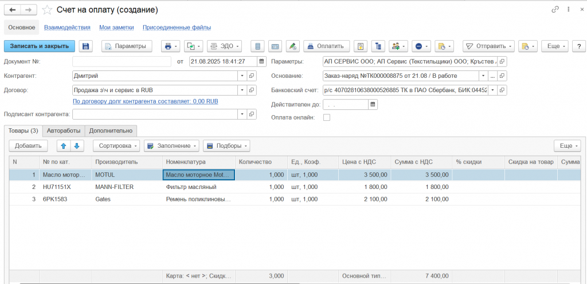Follow the contract debt link
Viewport: 587px width, 284px height.
coord(145,101)
